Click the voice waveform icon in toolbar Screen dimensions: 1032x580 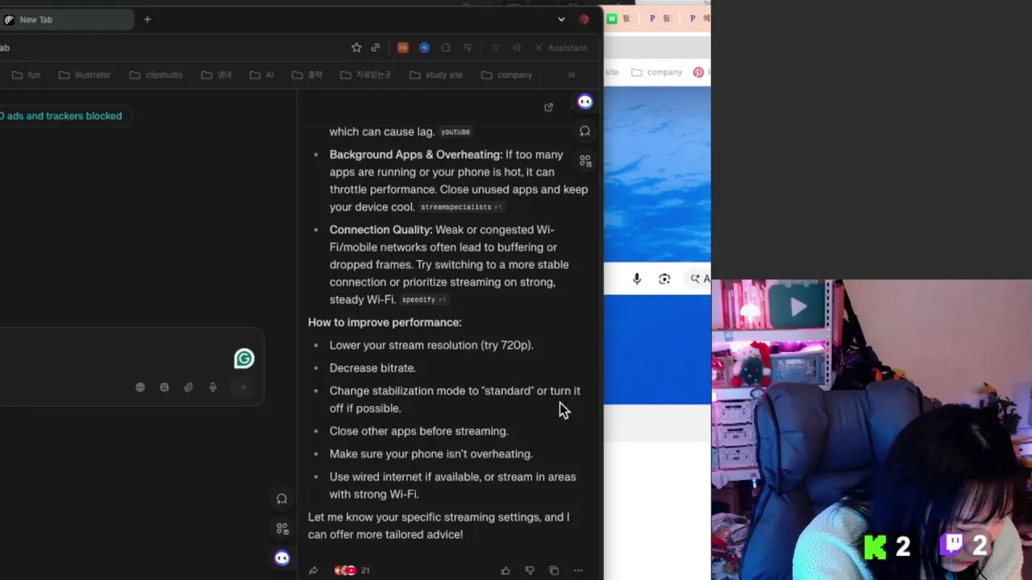(517, 48)
